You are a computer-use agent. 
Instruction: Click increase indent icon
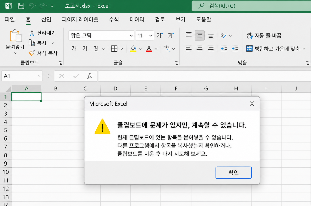point(235,49)
